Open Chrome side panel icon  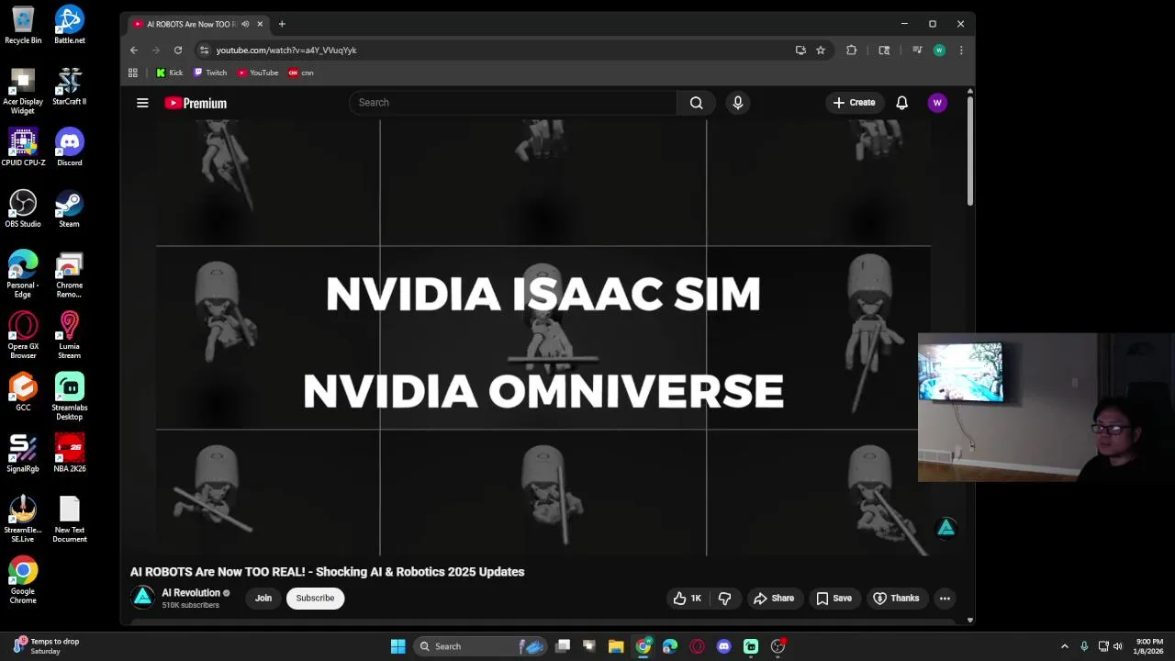[884, 50]
